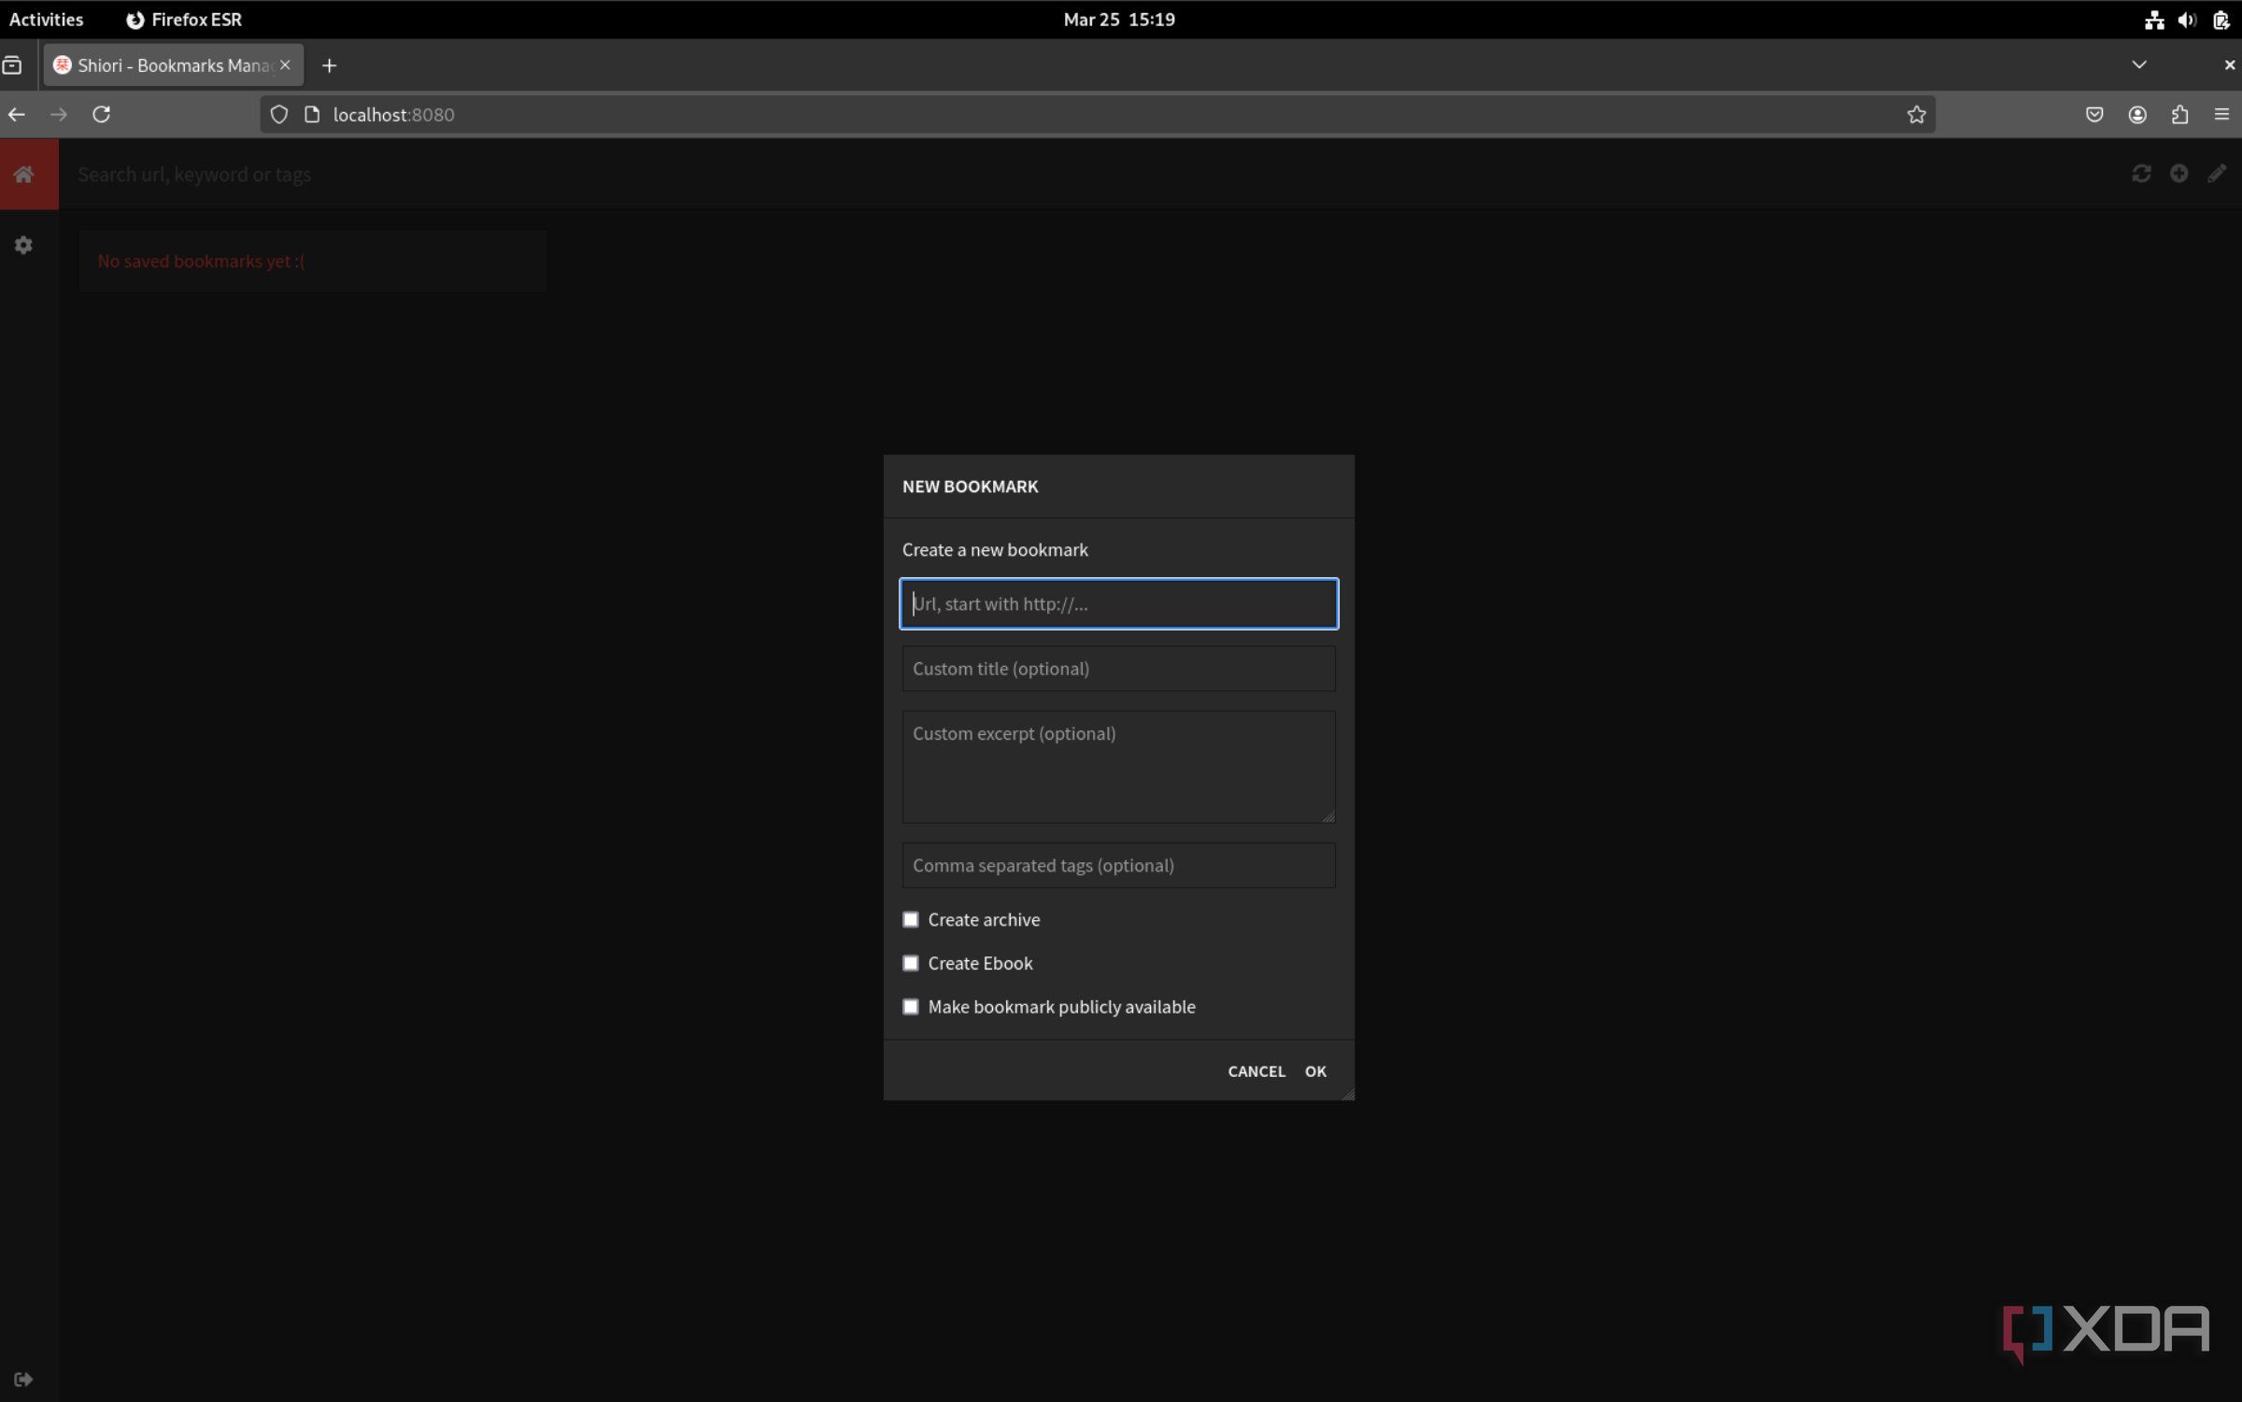The width and height of the screenshot is (2242, 1402).
Task: Open the Firefox account icon
Action: (x=2137, y=114)
